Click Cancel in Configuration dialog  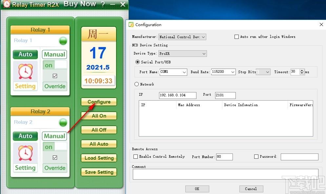click(251, 189)
